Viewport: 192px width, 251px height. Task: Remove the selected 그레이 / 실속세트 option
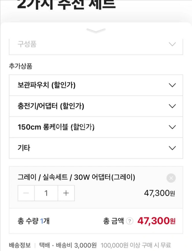[x=171, y=178]
